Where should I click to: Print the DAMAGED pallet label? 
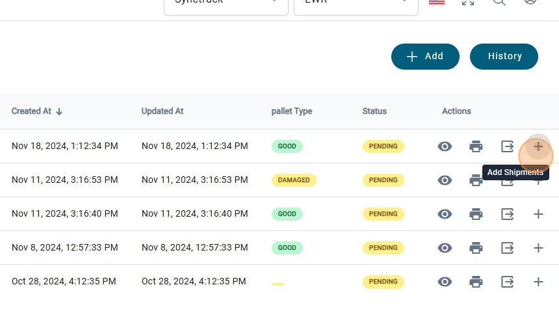click(476, 180)
